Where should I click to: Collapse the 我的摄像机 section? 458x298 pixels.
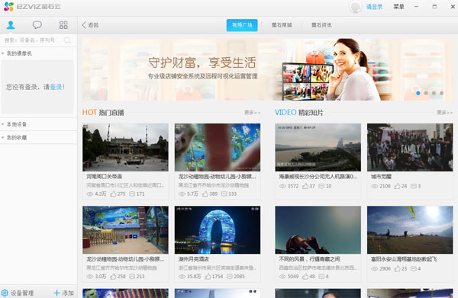click(x=3, y=53)
